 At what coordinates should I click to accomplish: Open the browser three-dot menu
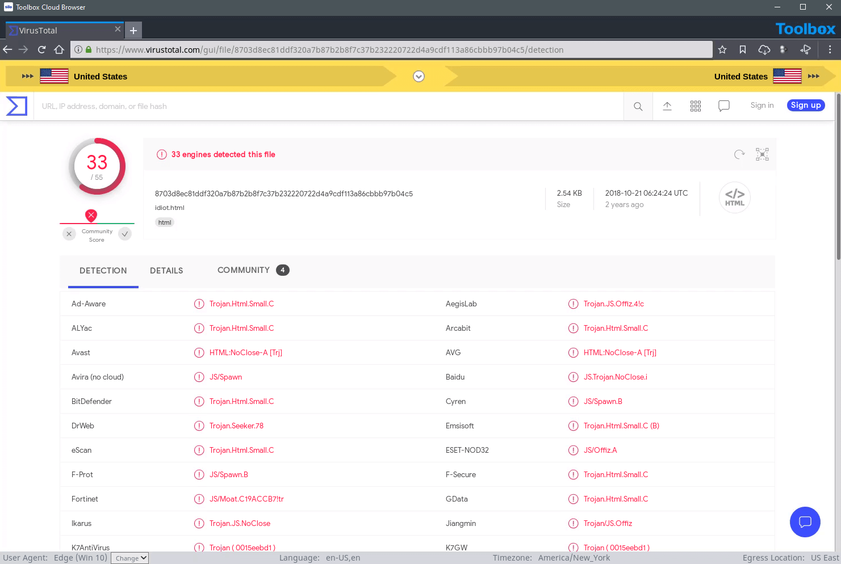(x=830, y=50)
